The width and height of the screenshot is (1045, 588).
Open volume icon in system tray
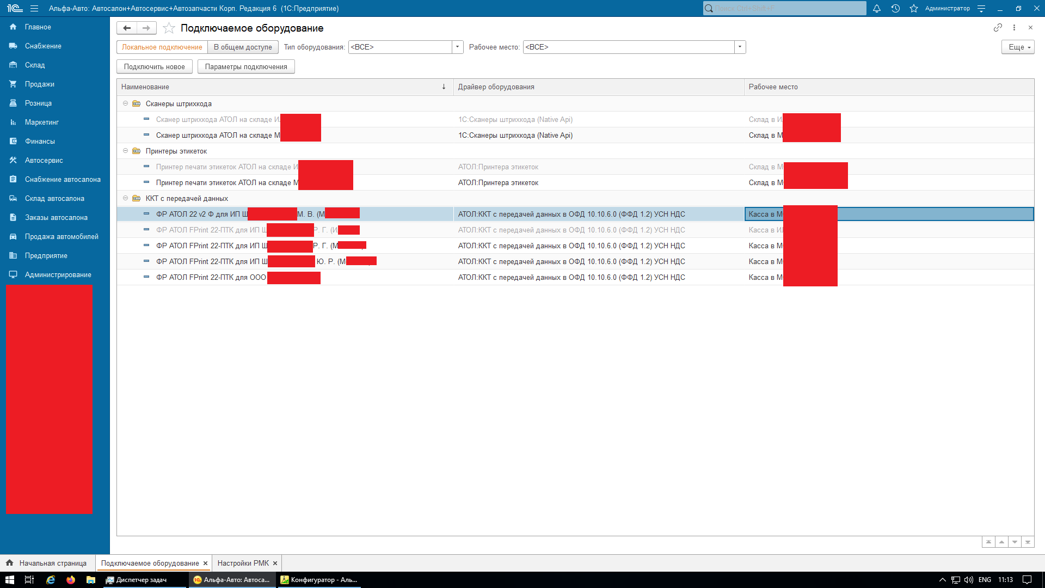click(x=969, y=580)
